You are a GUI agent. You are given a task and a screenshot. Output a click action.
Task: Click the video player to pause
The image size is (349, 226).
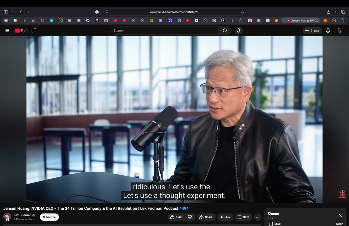(174, 119)
